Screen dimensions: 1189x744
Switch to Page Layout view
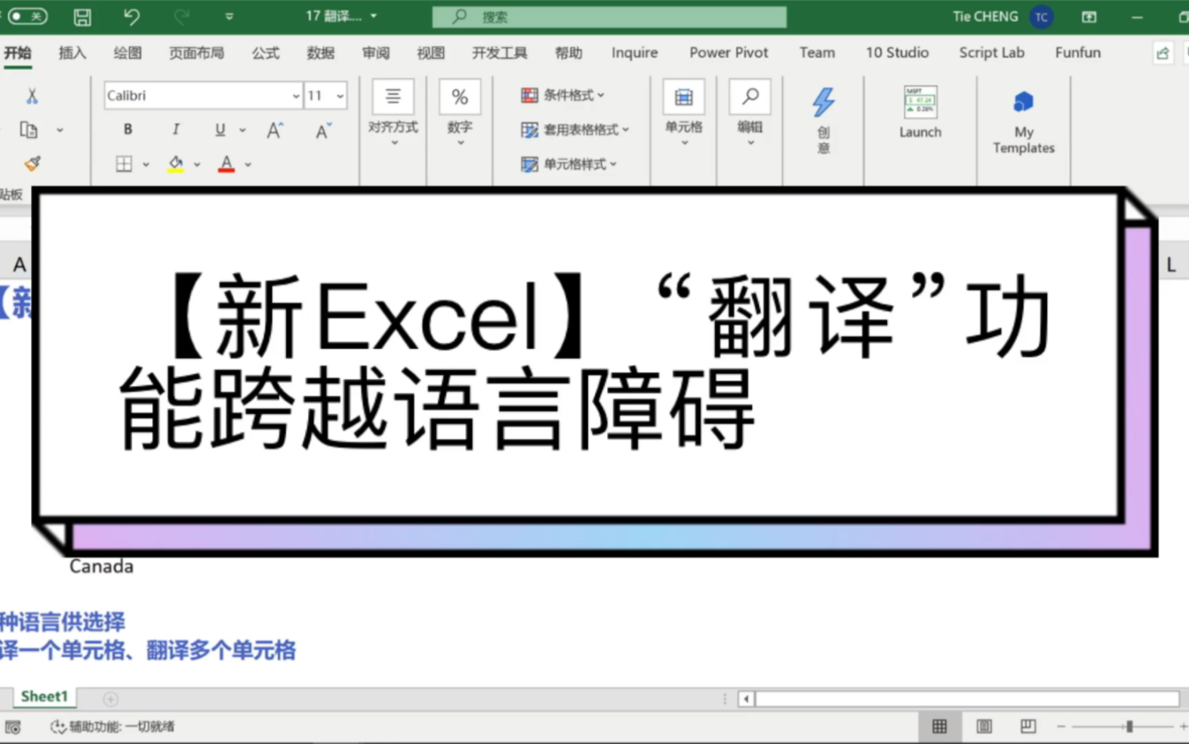coord(984,727)
